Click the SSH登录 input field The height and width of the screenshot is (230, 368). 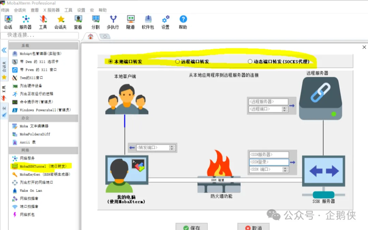(269, 162)
